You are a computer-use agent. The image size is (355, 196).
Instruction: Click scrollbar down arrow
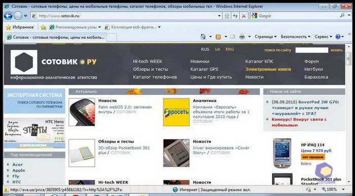pyautogui.click(x=349, y=182)
